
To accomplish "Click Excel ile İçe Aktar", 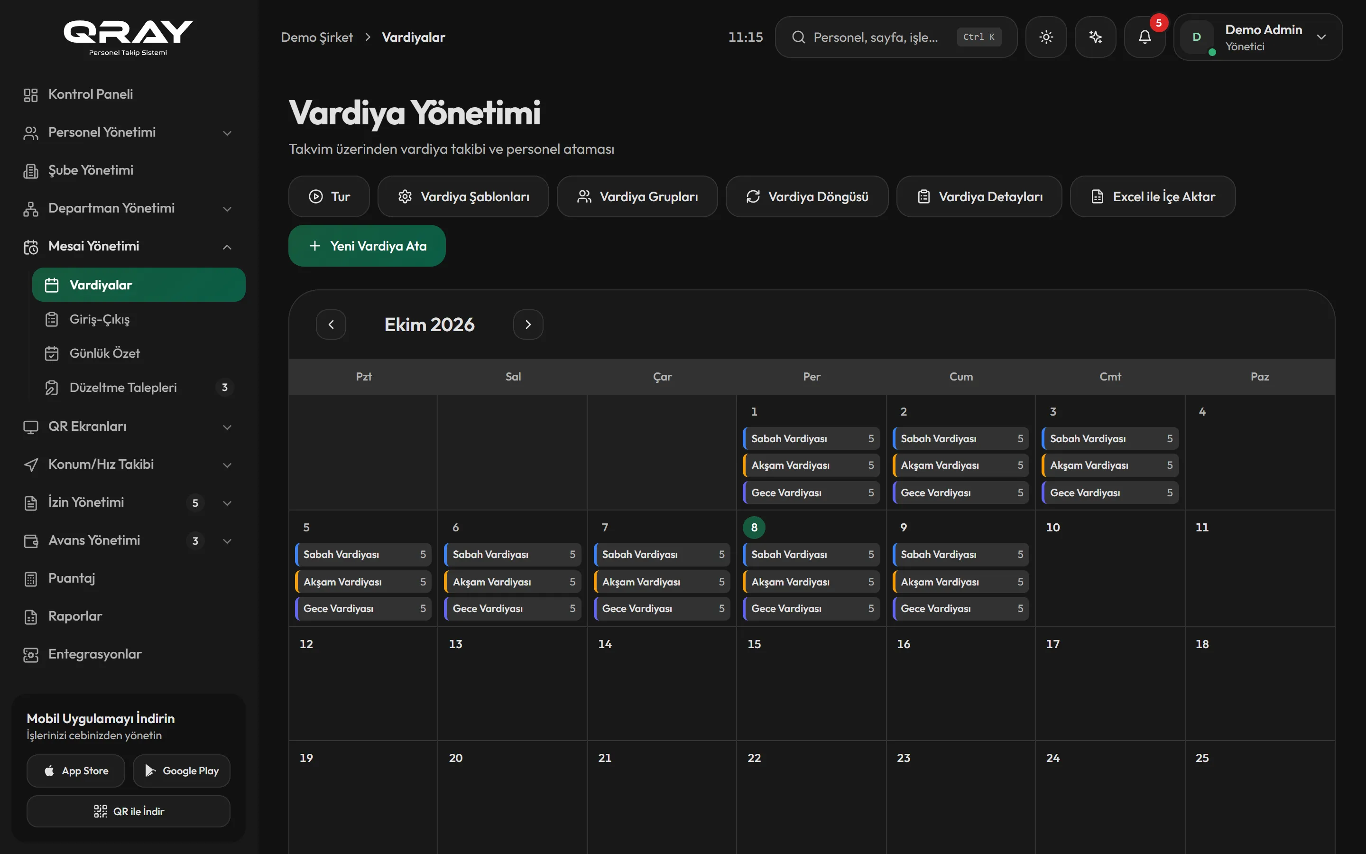I will pyautogui.click(x=1152, y=196).
